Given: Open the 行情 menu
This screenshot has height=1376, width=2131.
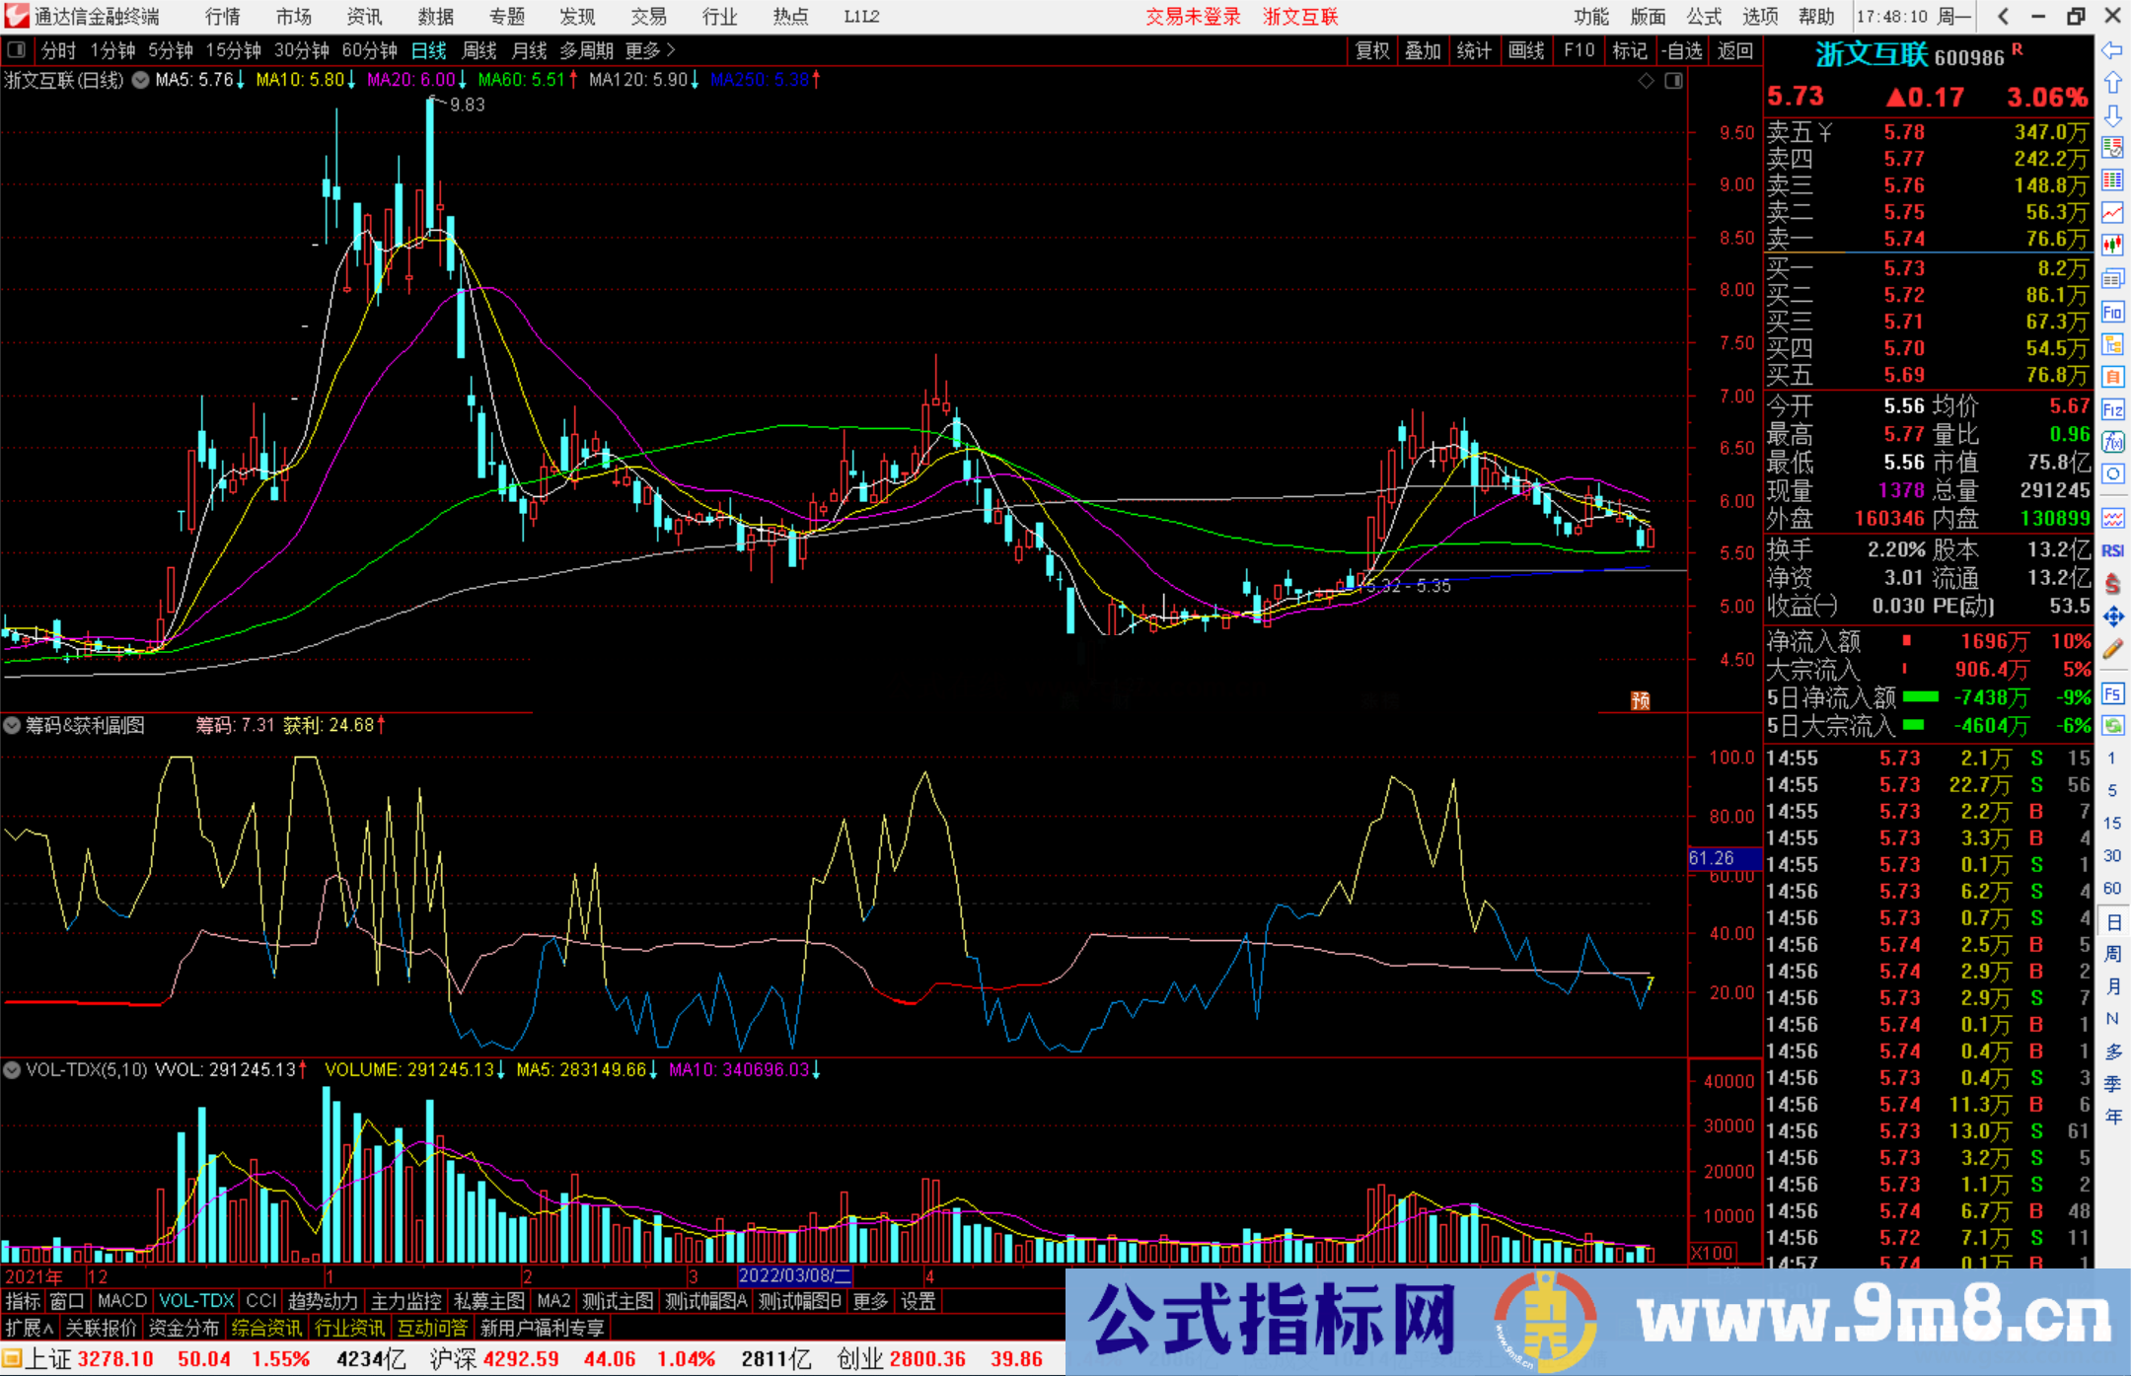Looking at the screenshot, I should click(x=222, y=16).
